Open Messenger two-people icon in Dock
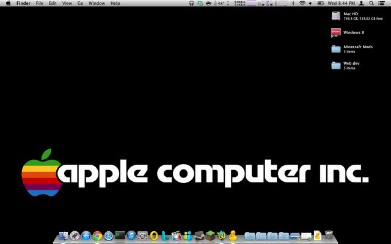Viewport: 391px width, 244px height. [x=188, y=235]
